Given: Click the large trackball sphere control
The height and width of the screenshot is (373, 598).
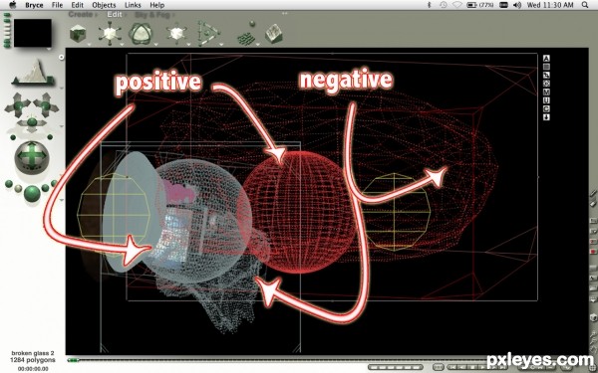Looking at the screenshot, I should pyautogui.click(x=32, y=156).
